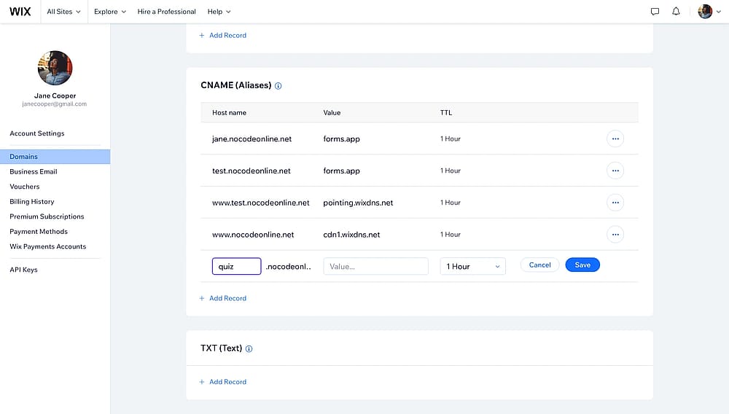Click the TXT (Text) info icon
Viewport: 729px width, 414px height.
click(x=249, y=349)
